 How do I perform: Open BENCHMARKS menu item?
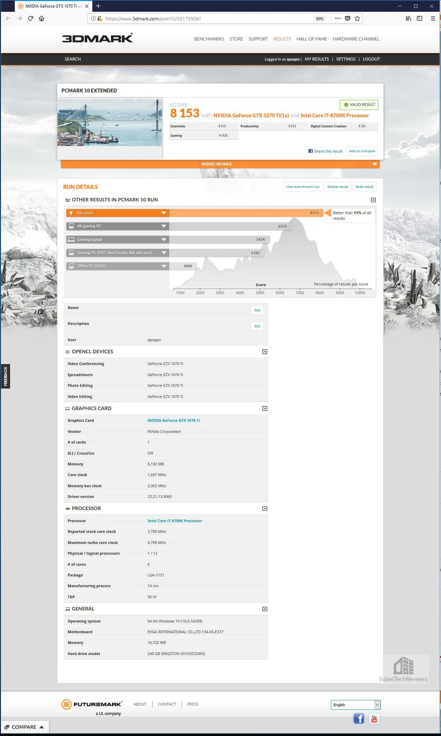pyautogui.click(x=209, y=39)
